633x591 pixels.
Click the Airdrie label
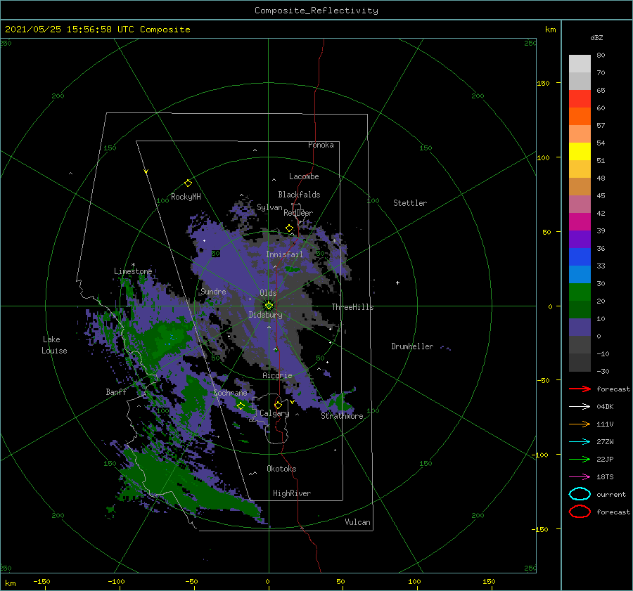click(277, 375)
